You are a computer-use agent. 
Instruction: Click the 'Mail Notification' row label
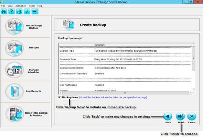click(68, 85)
